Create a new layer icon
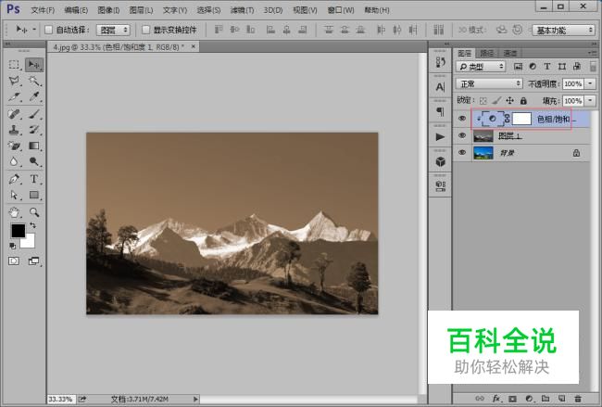The image size is (602, 407). click(561, 399)
